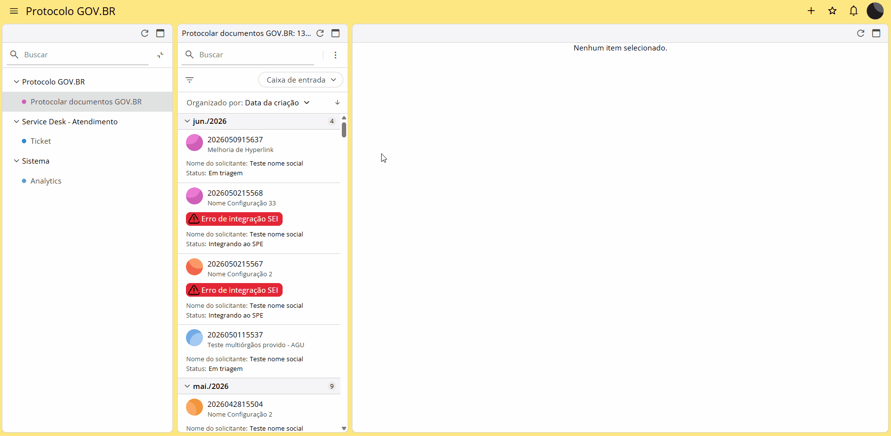Collapse the Service Desk - Atendimento node
Viewport: 891px width, 436px height.
[17, 121]
